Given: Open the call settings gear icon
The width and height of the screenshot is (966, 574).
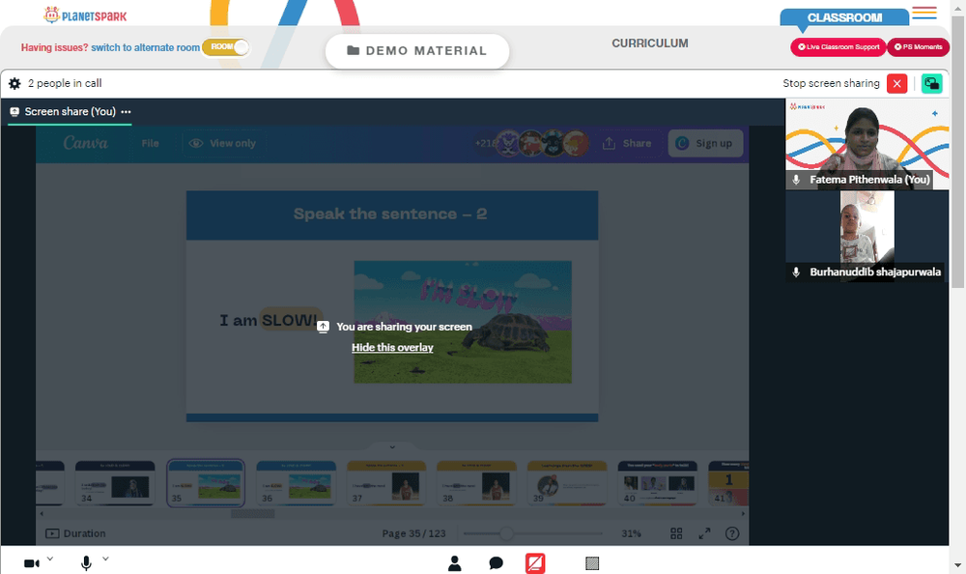Looking at the screenshot, I should 14,83.
